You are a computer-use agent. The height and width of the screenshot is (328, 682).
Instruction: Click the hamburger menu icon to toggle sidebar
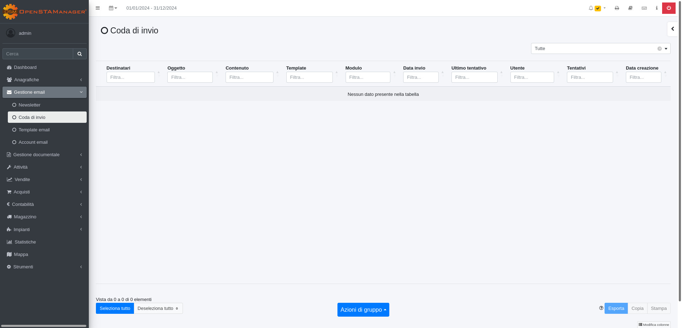click(98, 8)
